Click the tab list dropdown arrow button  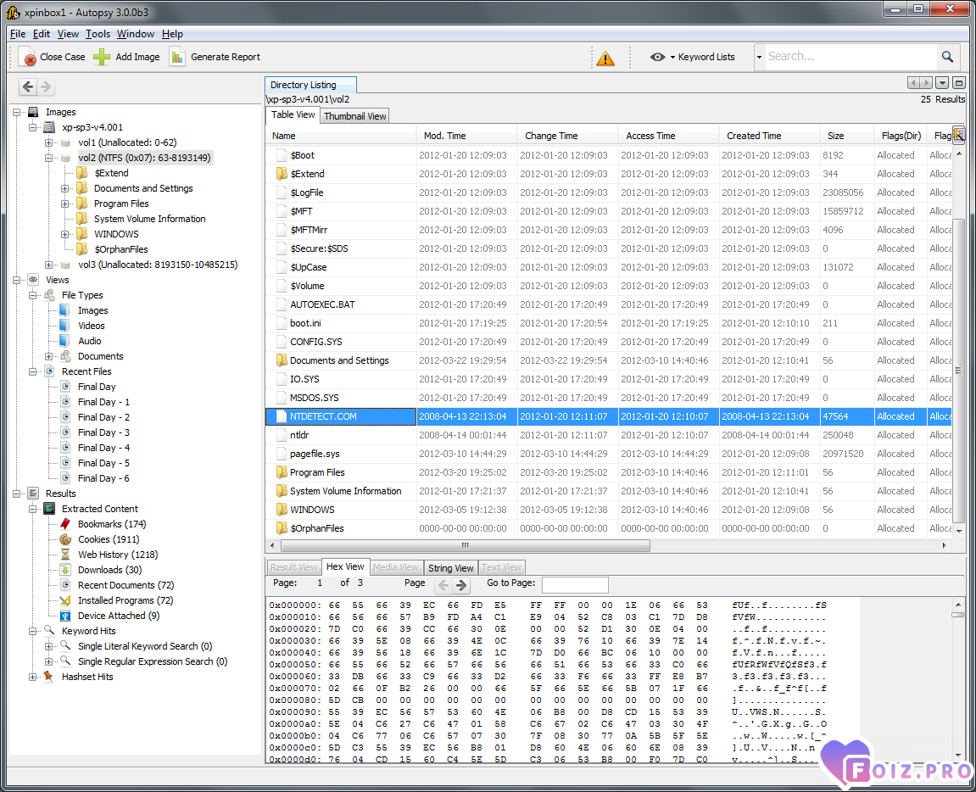pyautogui.click(x=942, y=82)
